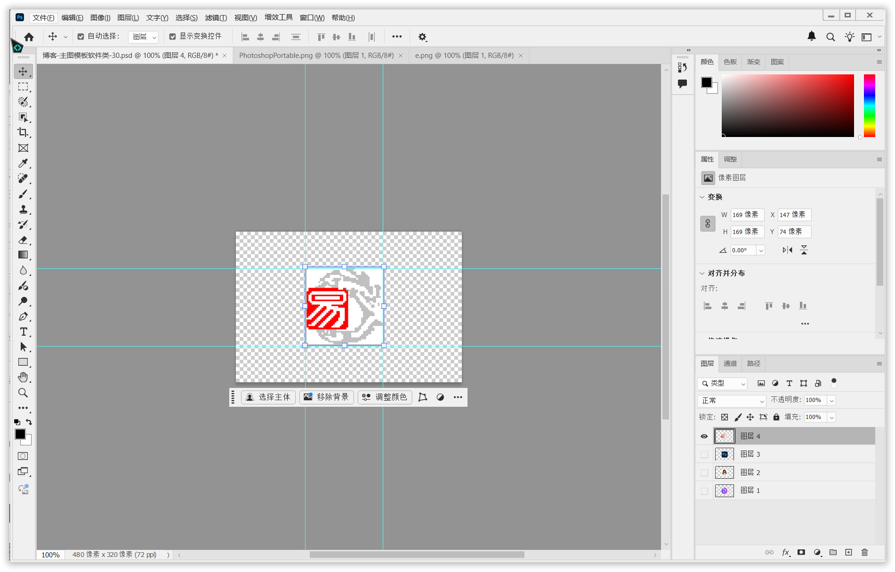Switch to PhotoshopPortable.png document tab
895x572 pixels.
coord(316,56)
